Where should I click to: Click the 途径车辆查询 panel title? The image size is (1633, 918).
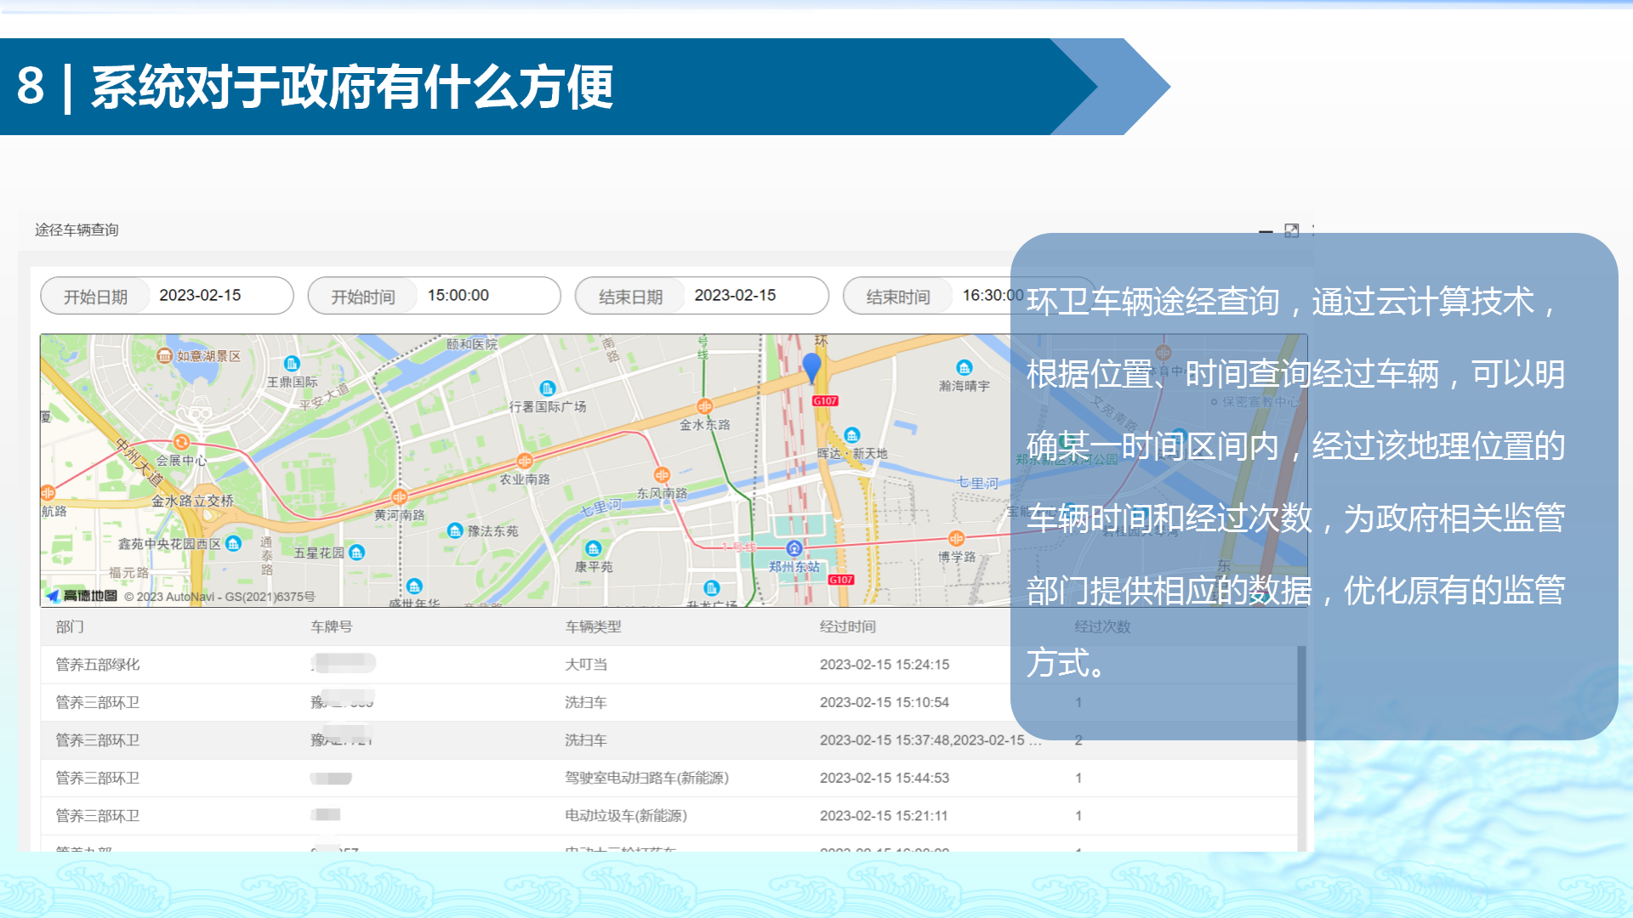(77, 230)
